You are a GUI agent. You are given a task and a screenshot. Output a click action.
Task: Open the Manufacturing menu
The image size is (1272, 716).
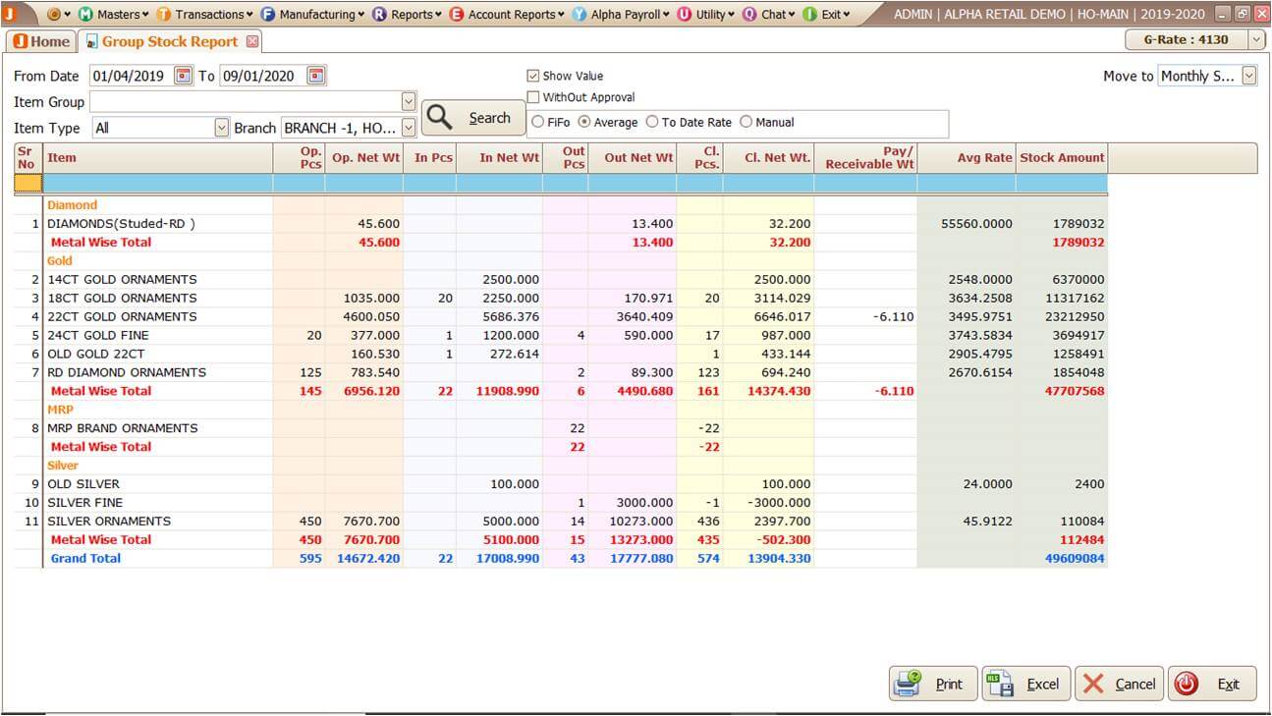pos(312,14)
